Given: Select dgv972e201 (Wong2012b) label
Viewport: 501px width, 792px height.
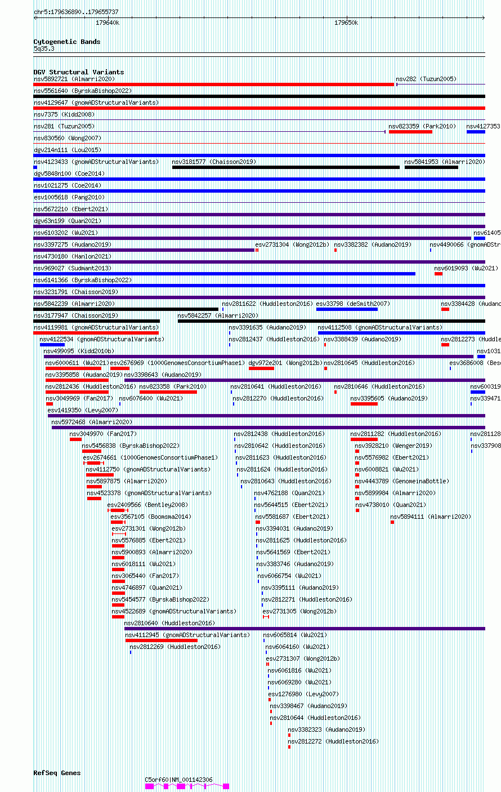Looking at the screenshot, I should [285, 363].
